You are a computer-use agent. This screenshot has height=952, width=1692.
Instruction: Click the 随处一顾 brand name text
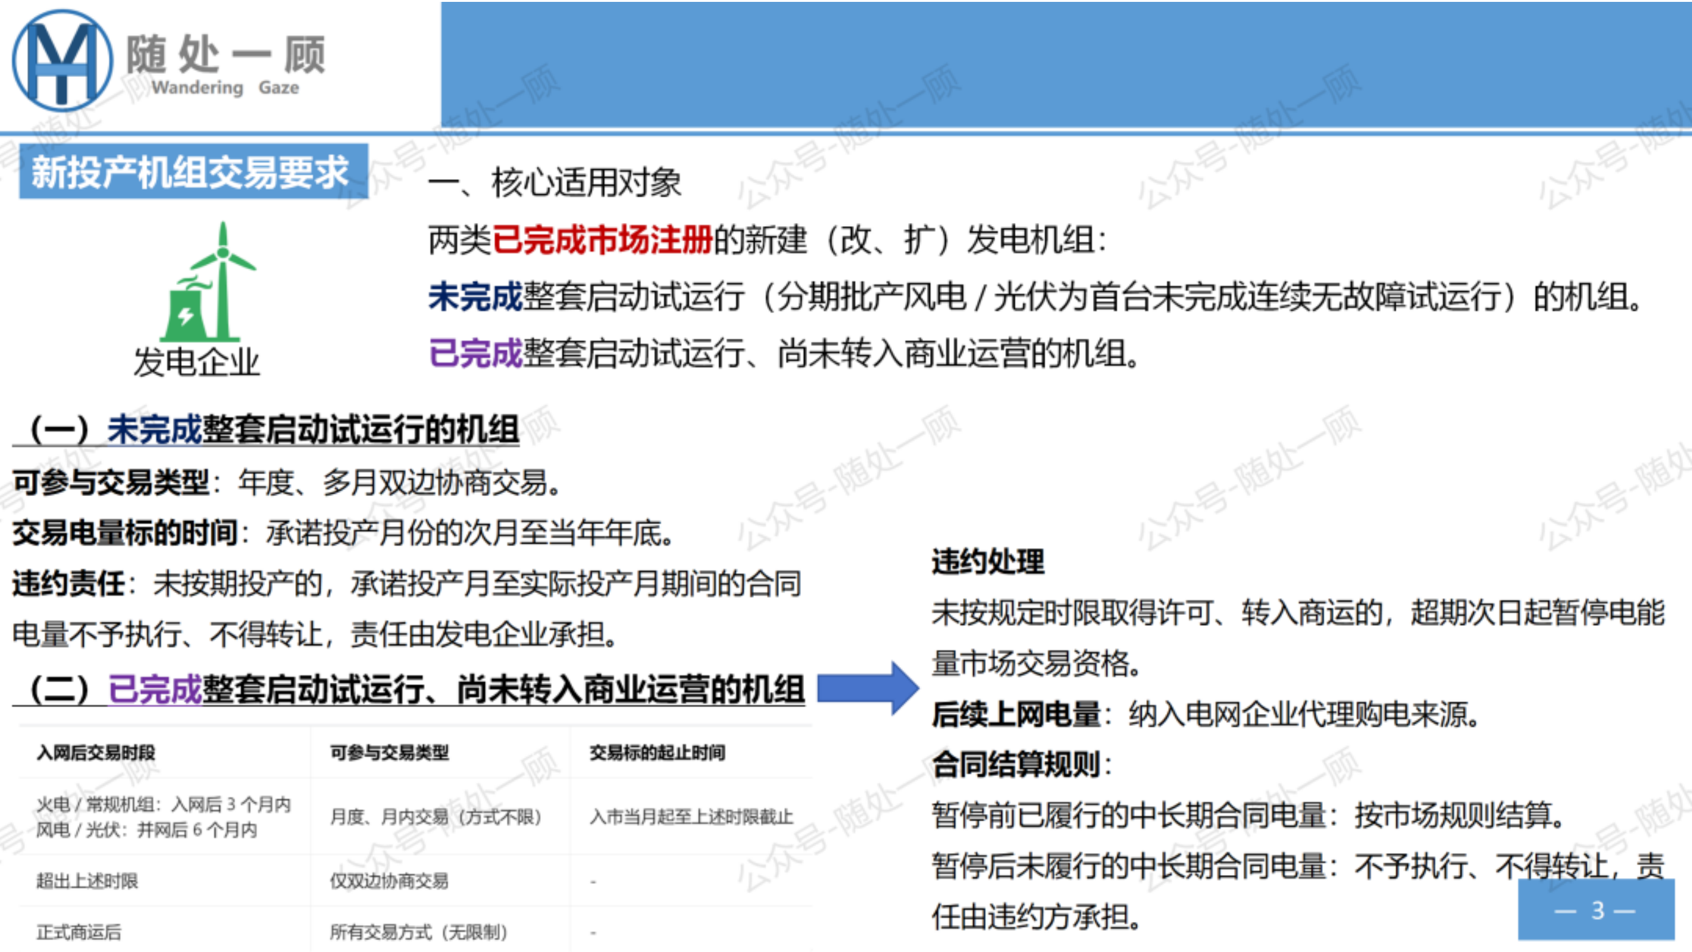click(x=226, y=55)
